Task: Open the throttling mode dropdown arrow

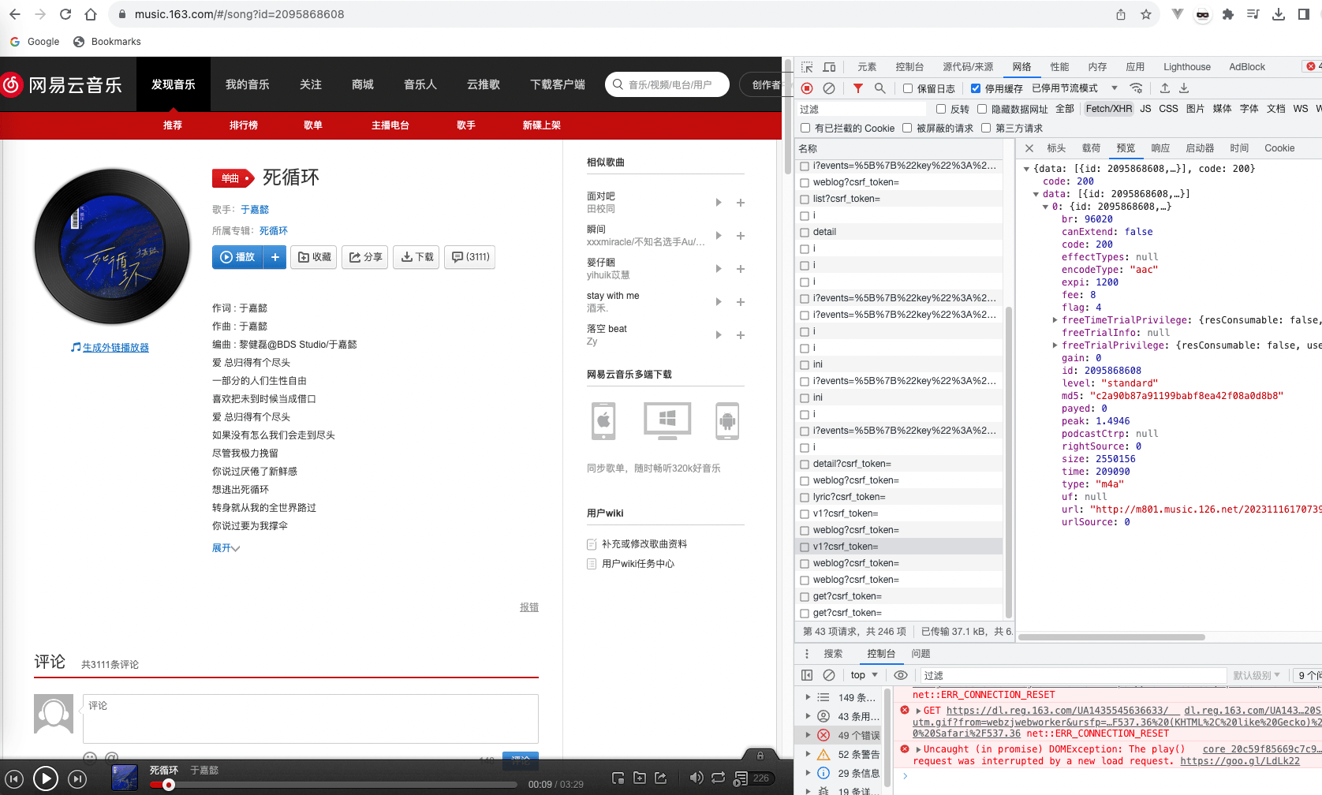Action: pos(1115,88)
